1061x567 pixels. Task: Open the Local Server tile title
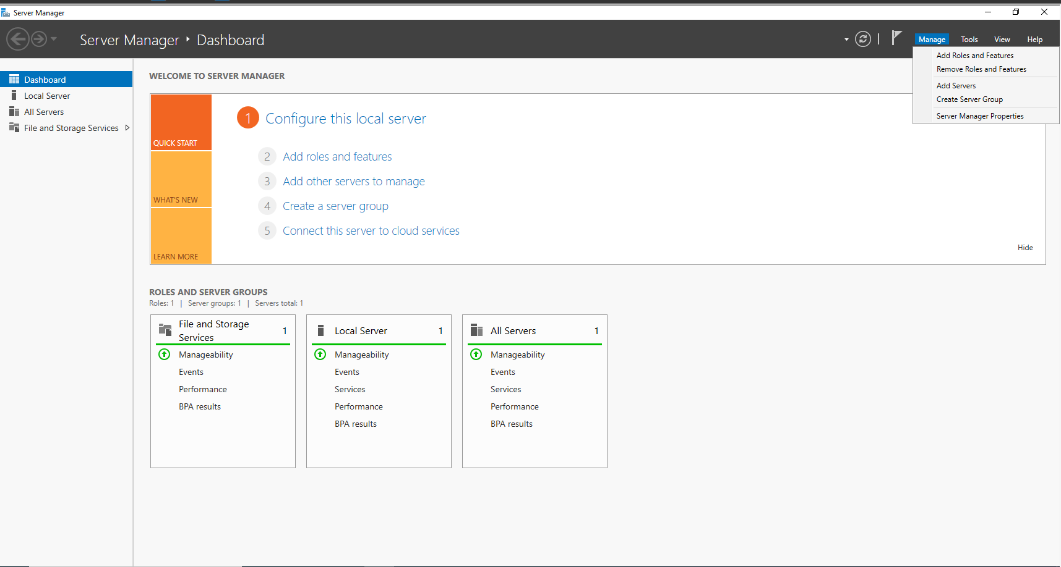pos(361,331)
